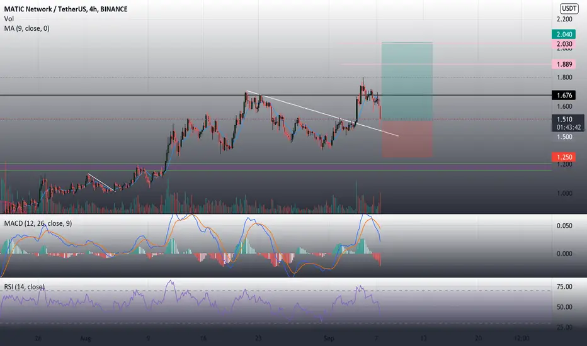587x346 pixels.
Task: Click the 23 date label on time axis
Action: [258, 338]
